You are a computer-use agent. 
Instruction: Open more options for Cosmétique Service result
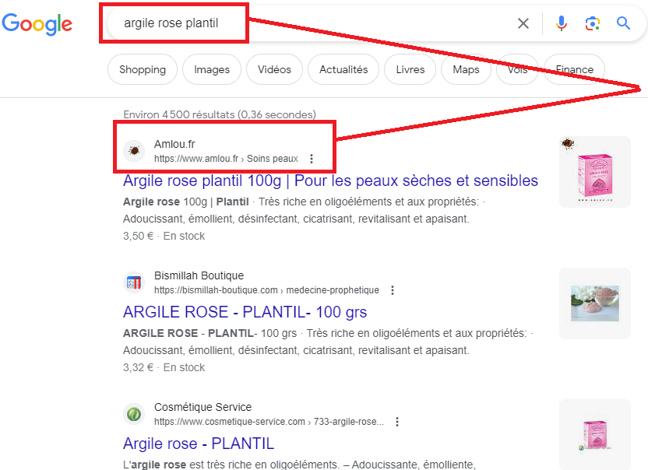[397, 422]
